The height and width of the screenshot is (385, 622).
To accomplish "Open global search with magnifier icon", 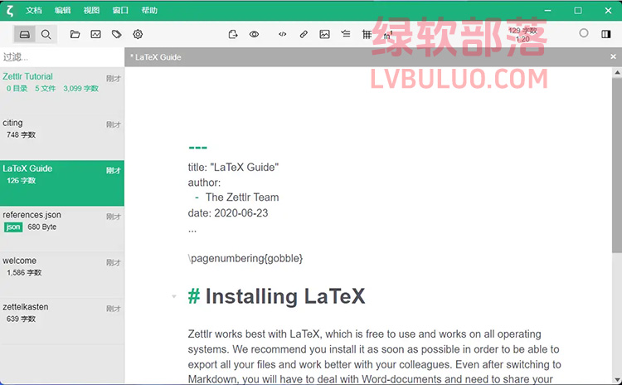I will tap(46, 34).
